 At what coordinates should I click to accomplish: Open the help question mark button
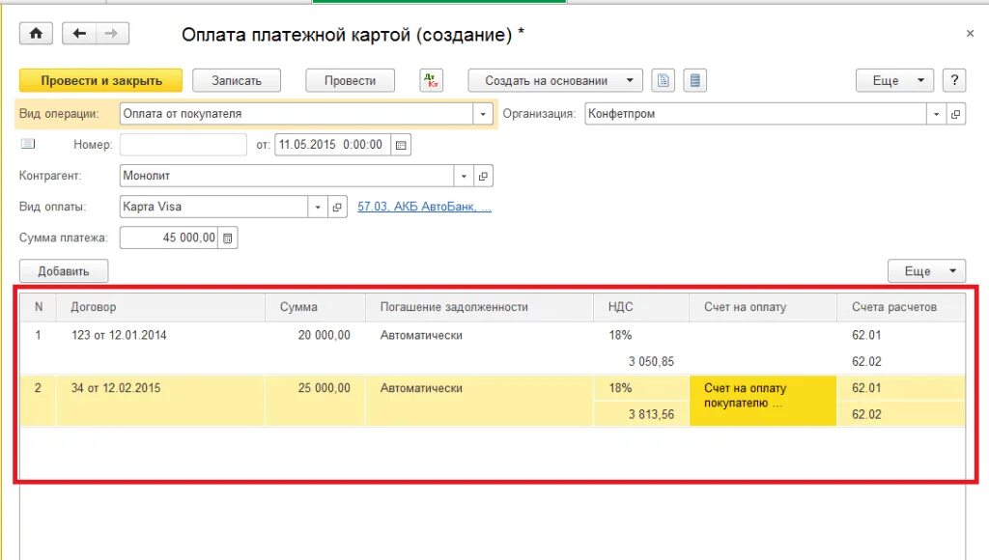coord(954,81)
